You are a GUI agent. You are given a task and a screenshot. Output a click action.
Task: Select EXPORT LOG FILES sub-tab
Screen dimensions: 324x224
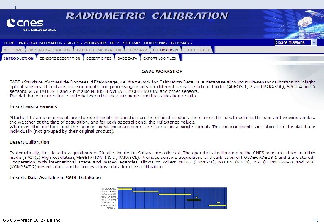(x=160, y=58)
